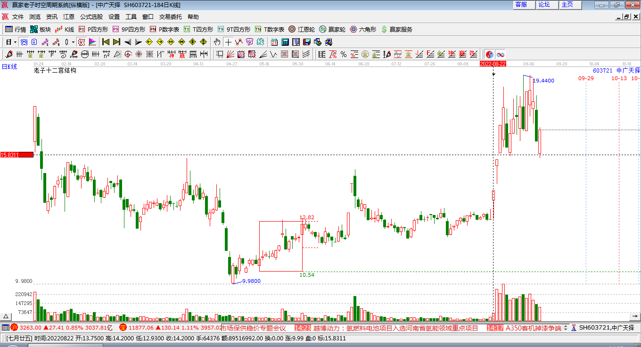
Task: Expand the candlestick style dropdown arrow
Action: point(73,42)
